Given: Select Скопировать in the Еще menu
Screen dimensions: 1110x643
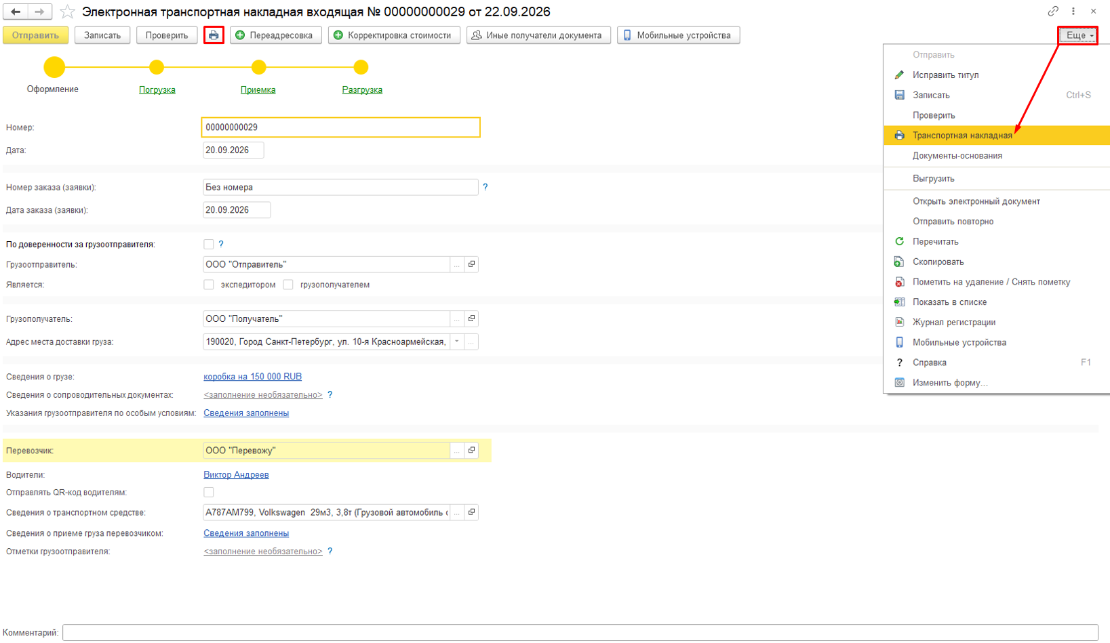Looking at the screenshot, I should coord(997,262).
